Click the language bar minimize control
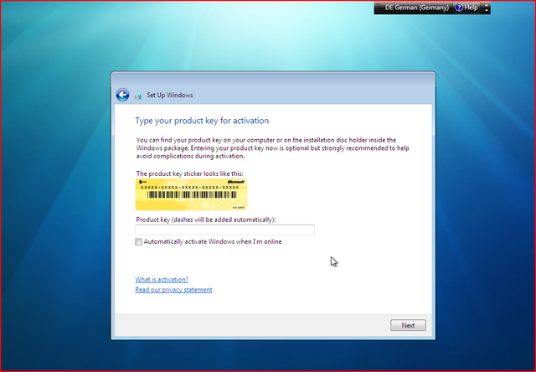This screenshot has width=536, height=372. pyautogui.click(x=487, y=4)
